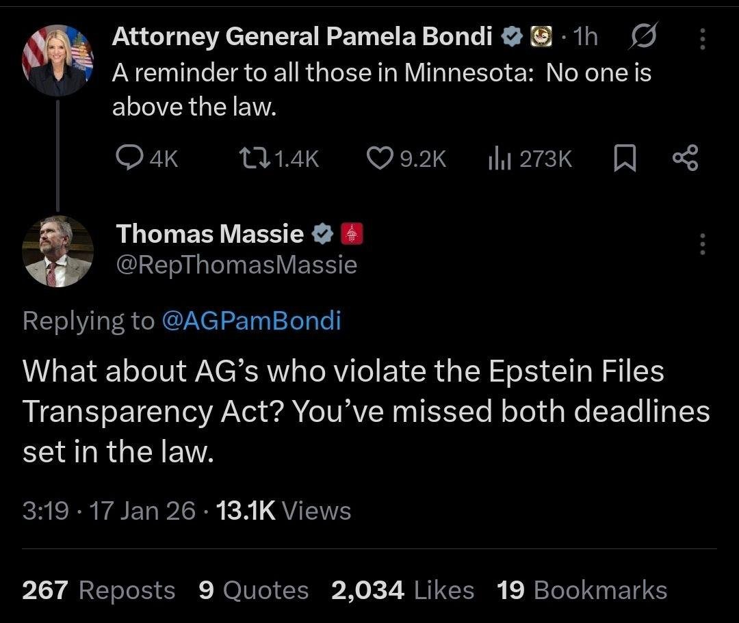Click Thomas Massie's government badge icon
Viewport: 739px width, 623px height.
pyautogui.click(x=351, y=234)
